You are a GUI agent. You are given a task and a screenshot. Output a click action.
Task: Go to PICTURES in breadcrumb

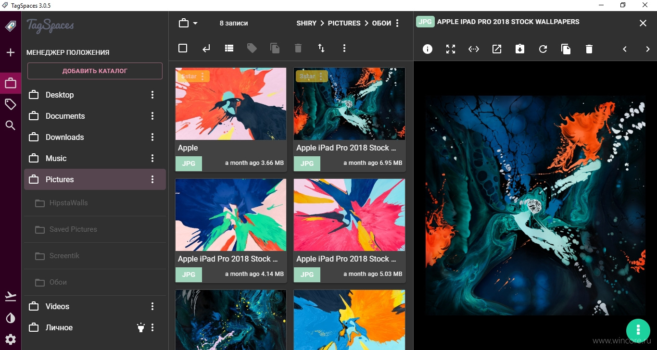[344, 23]
